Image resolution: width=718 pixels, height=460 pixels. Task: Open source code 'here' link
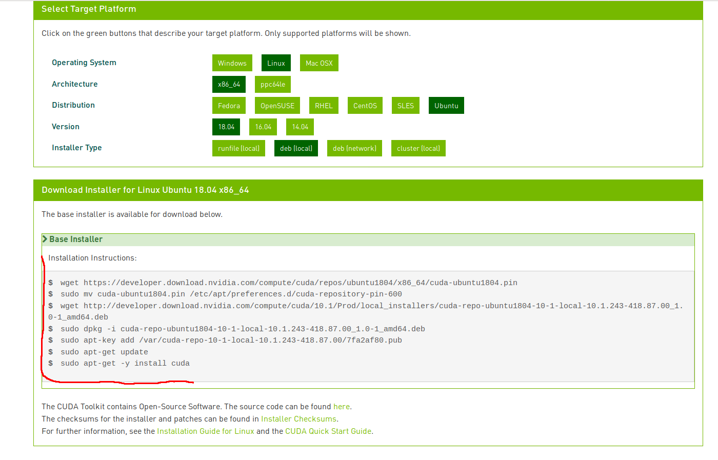342,407
